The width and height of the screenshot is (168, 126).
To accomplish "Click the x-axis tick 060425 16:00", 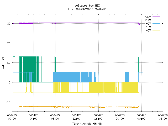I will 98,117.
